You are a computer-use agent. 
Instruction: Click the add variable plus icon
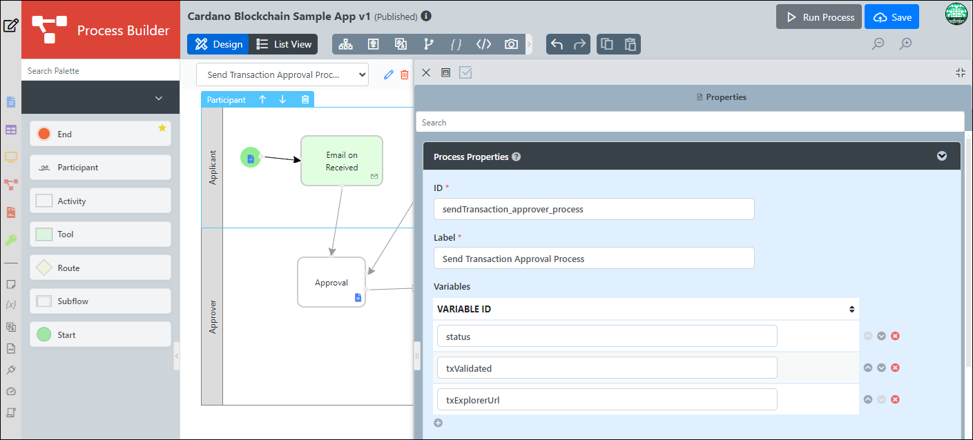point(438,423)
